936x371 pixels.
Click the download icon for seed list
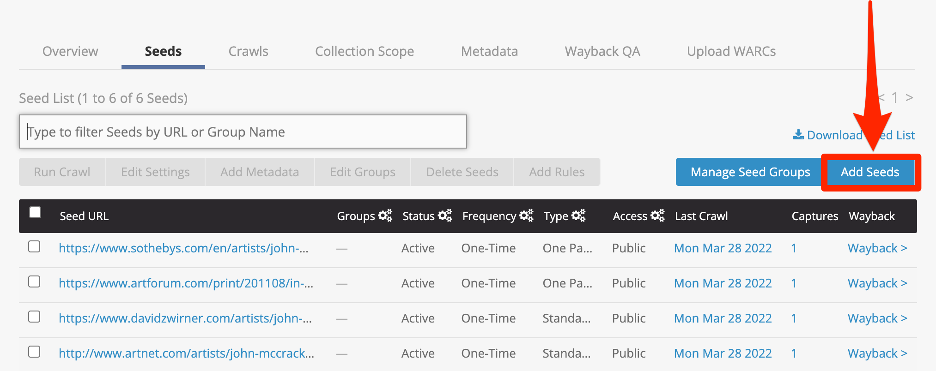[x=798, y=135]
